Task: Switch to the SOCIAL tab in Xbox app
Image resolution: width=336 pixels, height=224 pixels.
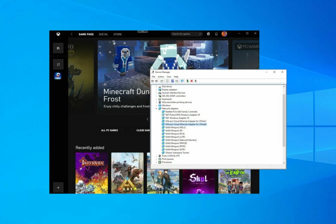Action: point(103,34)
